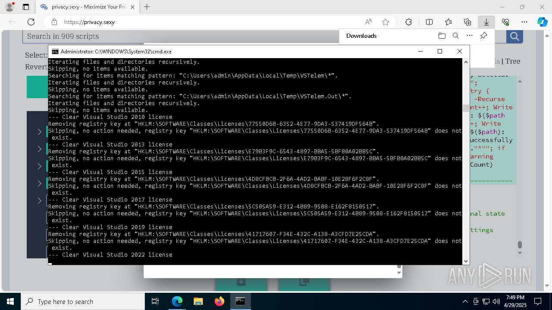Screen dimensions: 552x310
Task: Launch Copilot from the toolbar
Action: (x=542, y=22)
